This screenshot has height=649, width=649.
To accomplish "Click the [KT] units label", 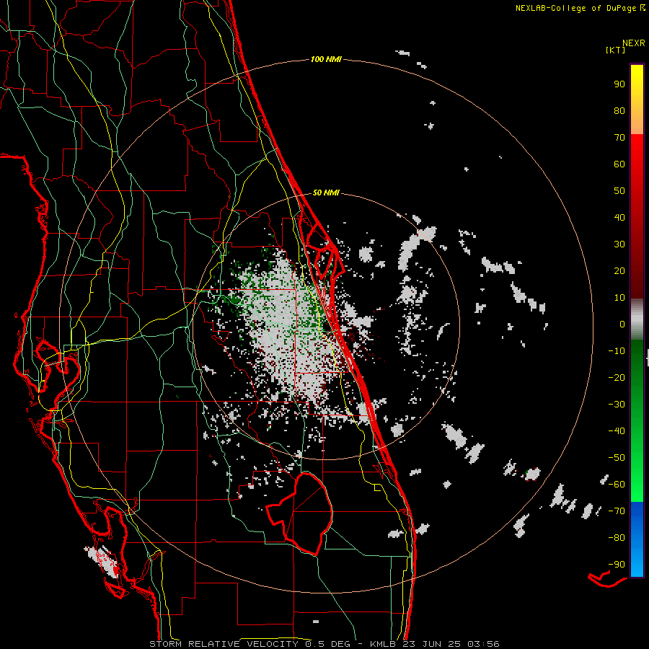I will [x=616, y=50].
